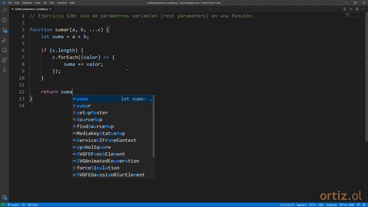Open the View menu

[37, 3]
